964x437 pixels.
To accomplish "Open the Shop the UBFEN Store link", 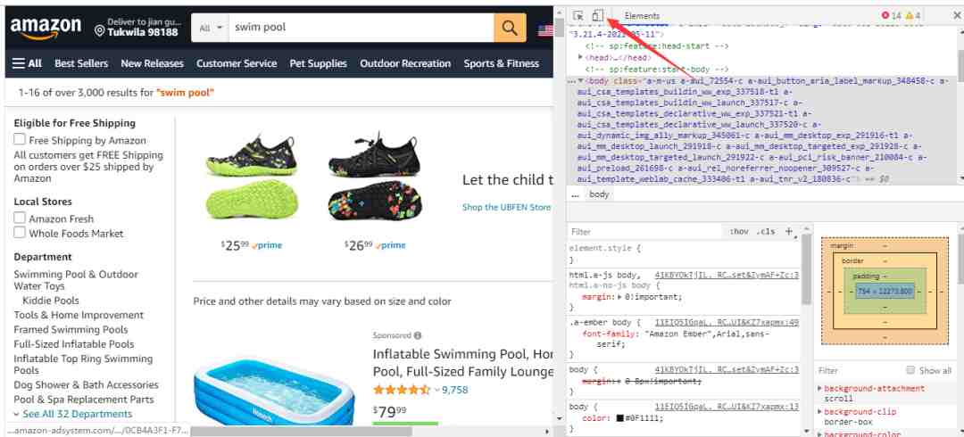I will 507,207.
